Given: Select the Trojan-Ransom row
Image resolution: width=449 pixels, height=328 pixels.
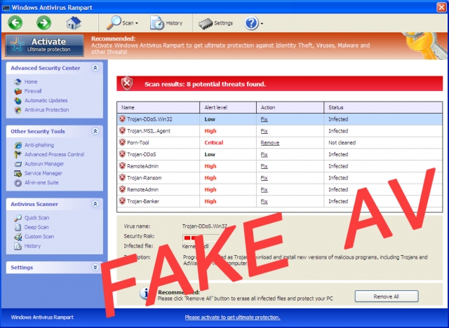Looking at the screenshot, I should pos(280,178).
